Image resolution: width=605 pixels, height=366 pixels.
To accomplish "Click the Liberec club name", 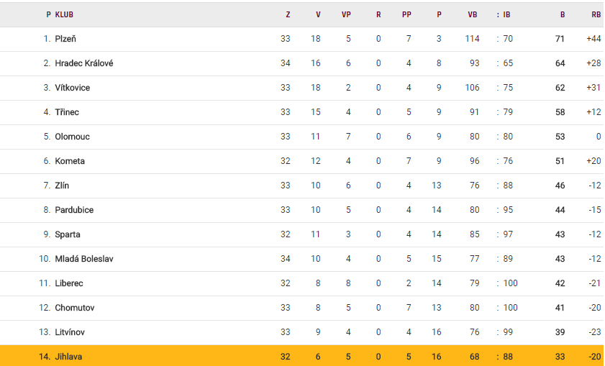I will click(x=69, y=283).
